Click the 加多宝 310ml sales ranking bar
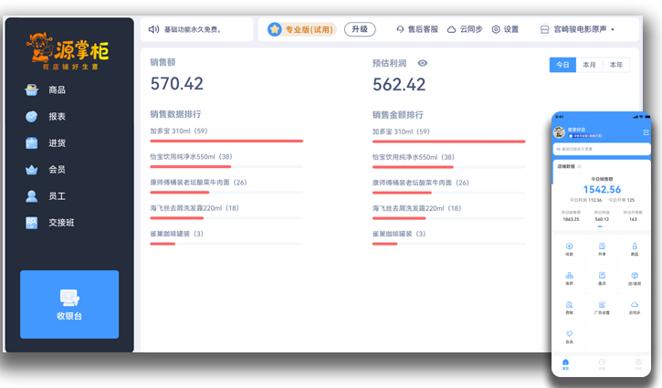The image size is (662, 388). [x=226, y=141]
